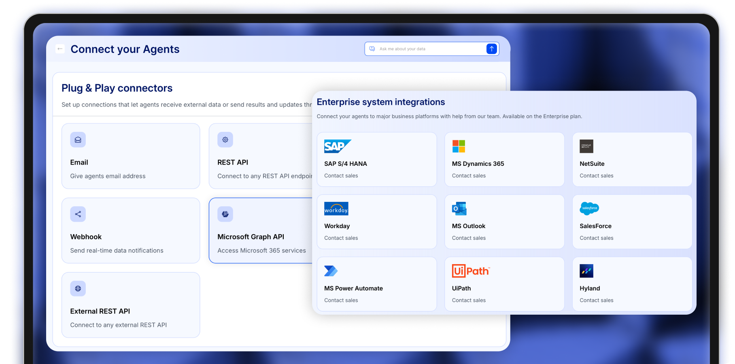Click Contact sales under MS Power Automate
This screenshot has width=735, height=364.
[x=341, y=300]
